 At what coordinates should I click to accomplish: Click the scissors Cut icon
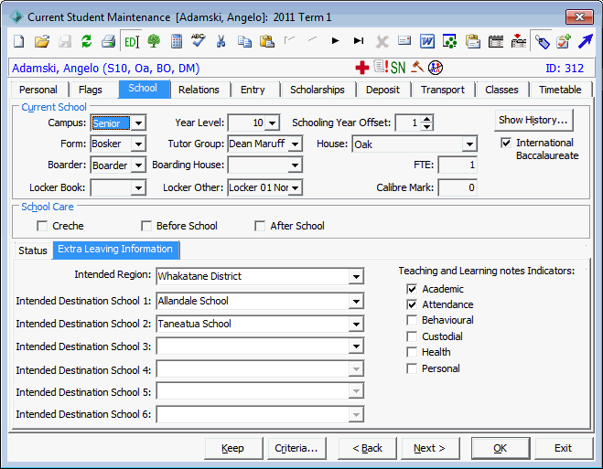point(221,41)
